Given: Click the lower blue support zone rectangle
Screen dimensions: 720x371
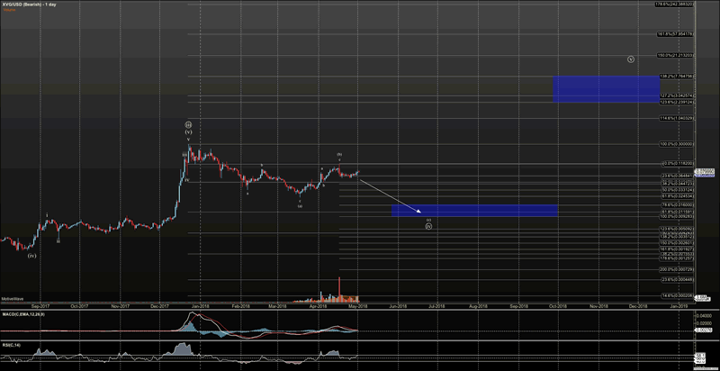Looking at the screenshot, I should [474, 211].
